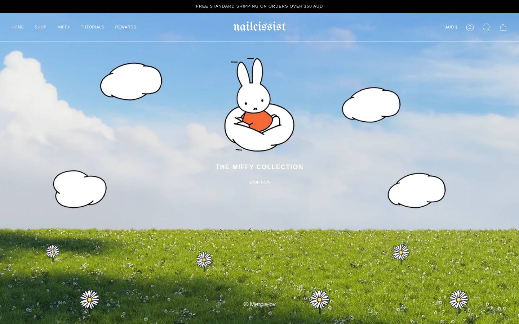Viewport: 519px width, 324px height.
Task: Go to the HOME menu item
Action: 18,27
